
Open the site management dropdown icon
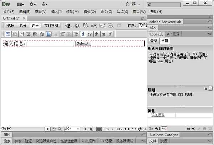tap(45, 5)
